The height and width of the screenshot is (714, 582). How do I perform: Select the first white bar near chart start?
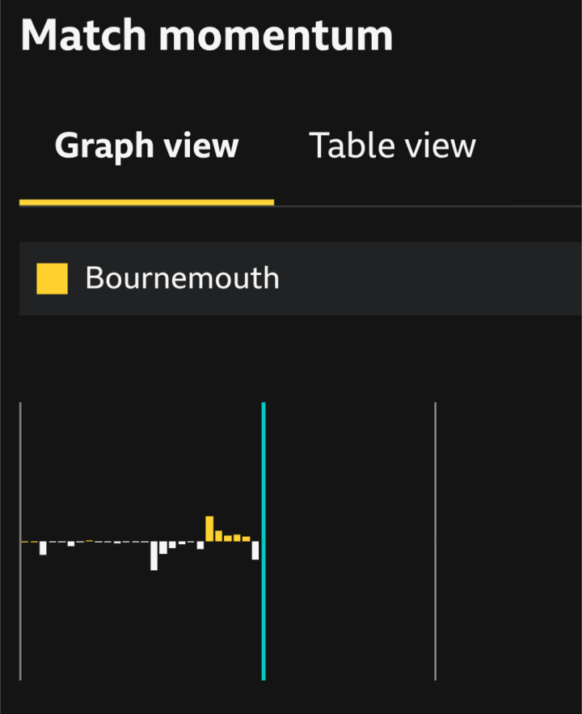click(43, 548)
